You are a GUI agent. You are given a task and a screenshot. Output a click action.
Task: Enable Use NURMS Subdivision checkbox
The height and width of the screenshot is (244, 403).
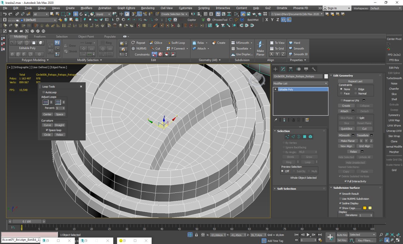(340, 199)
